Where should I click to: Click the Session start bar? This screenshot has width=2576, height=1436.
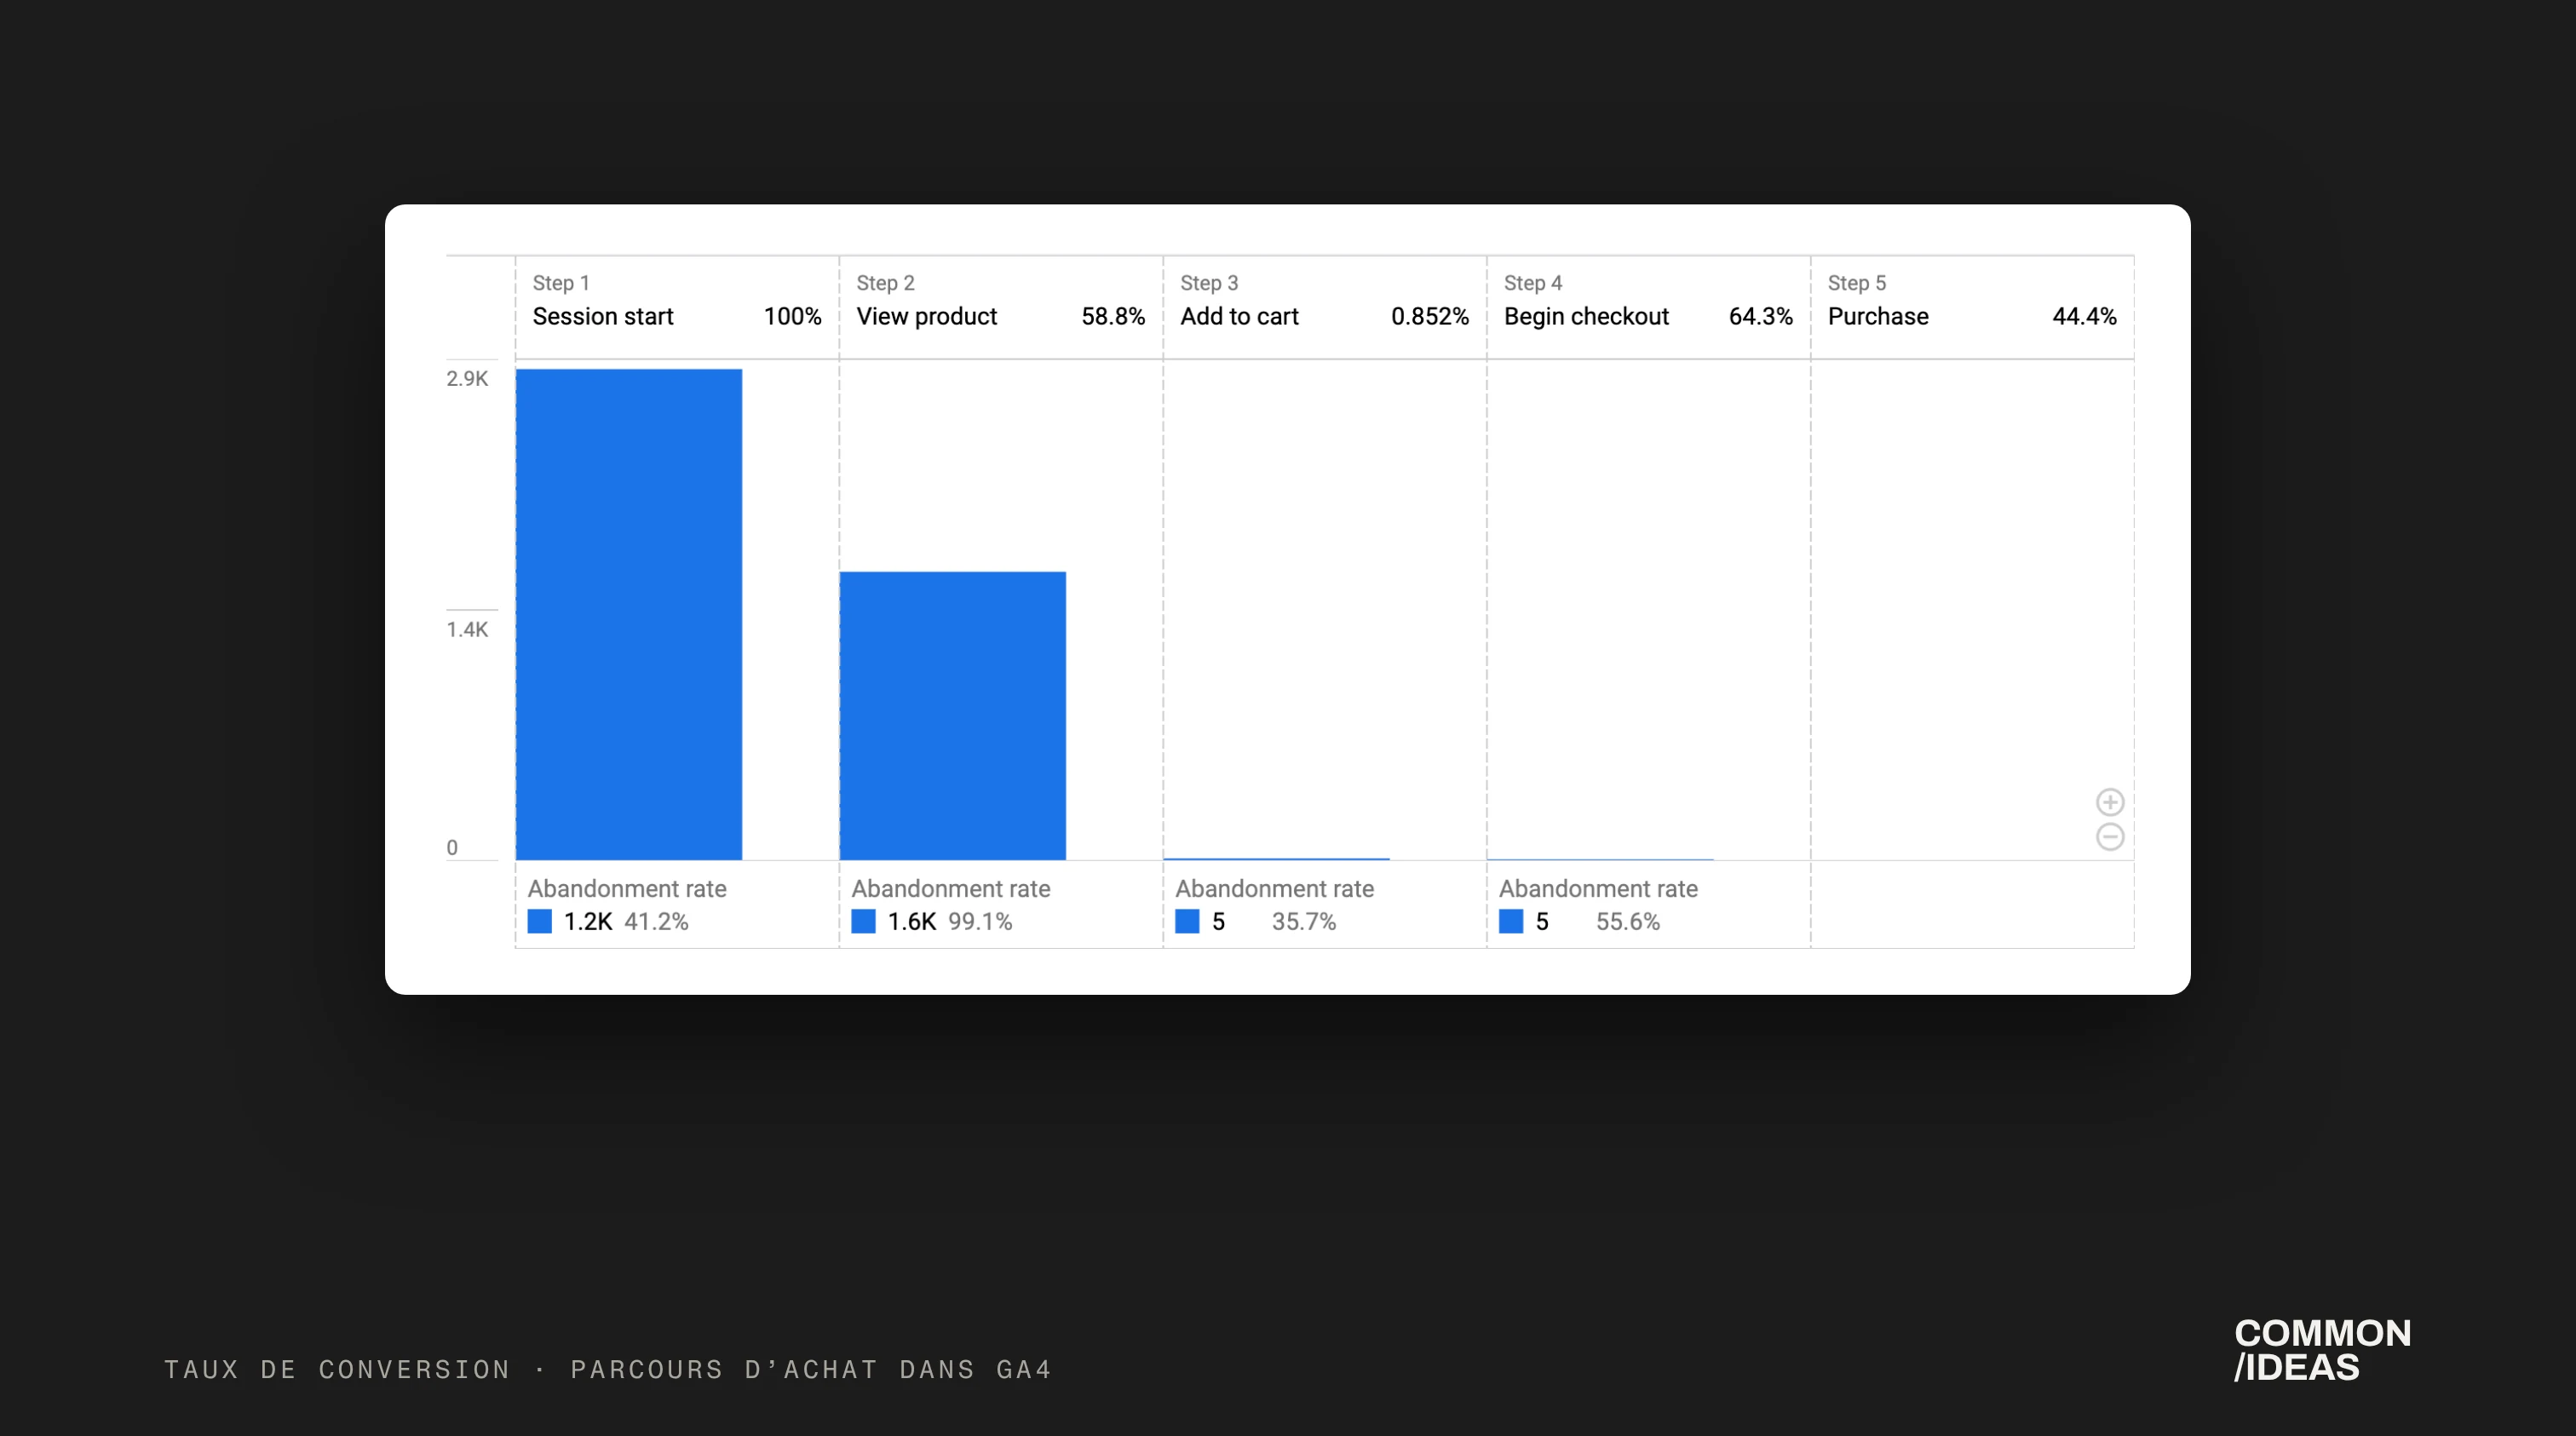(x=629, y=614)
